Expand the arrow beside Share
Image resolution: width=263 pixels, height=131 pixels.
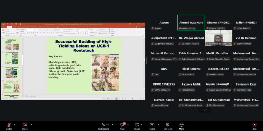[159, 125]
